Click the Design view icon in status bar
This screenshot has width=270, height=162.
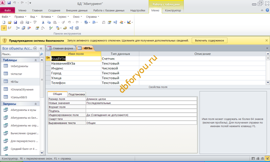pos(267,159)
